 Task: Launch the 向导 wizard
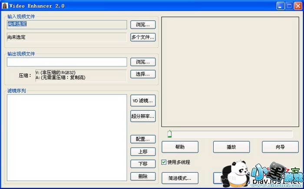(x=280, y=147)
